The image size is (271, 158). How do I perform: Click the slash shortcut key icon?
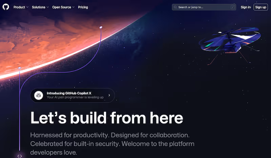233,7
